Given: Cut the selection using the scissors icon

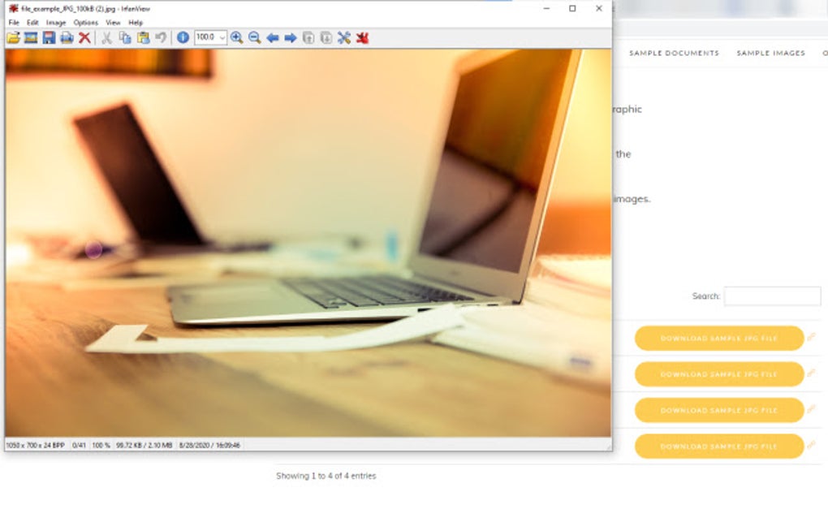Looking at the screenshot, I should (107, 37).
